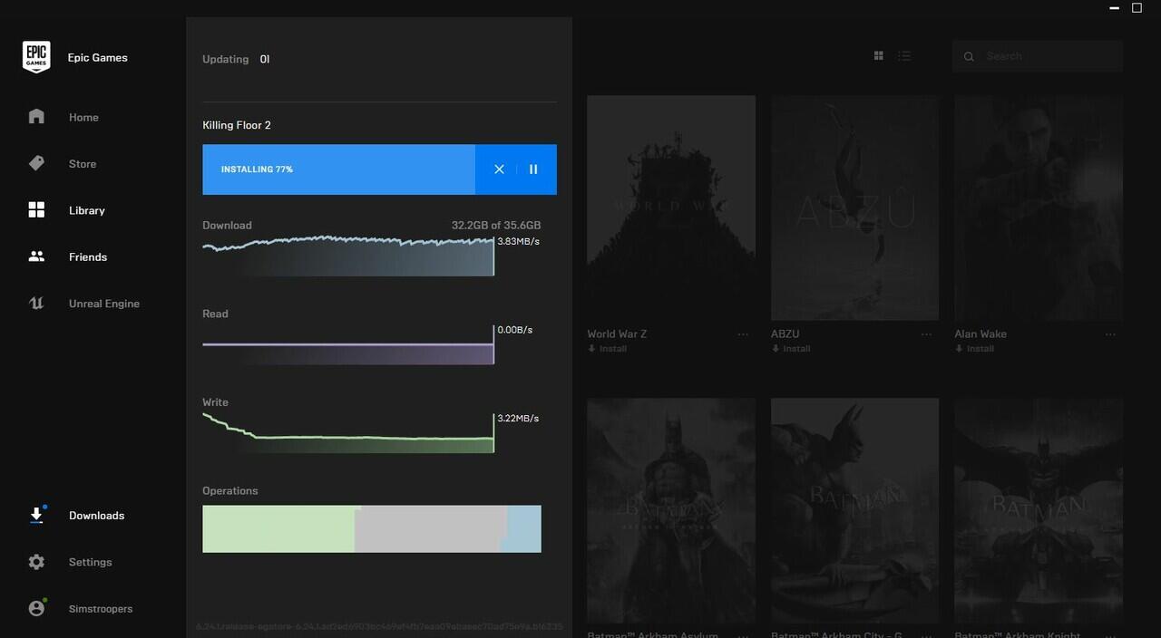
Task: Click the search magnifier icon
Action: tap(969, 56)
